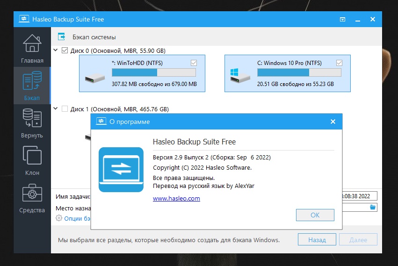Open the www.hasleo.com link
The height and width of the screenshot is (266, 398).
[176, 198]
